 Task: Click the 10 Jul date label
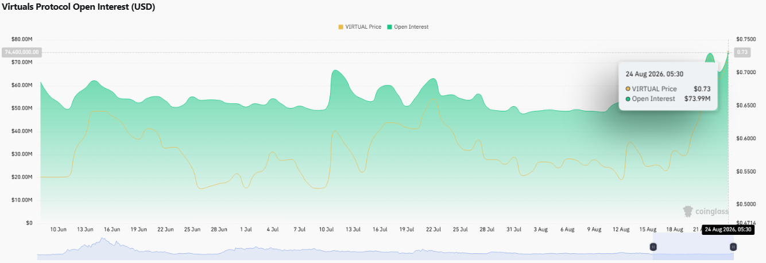tap(326, 230)
